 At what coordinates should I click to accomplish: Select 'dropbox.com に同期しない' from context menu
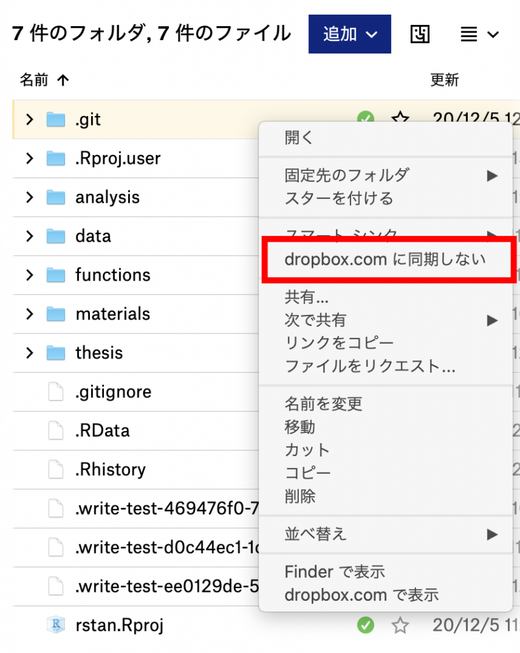pyautogui.click(x=385, y=259)
